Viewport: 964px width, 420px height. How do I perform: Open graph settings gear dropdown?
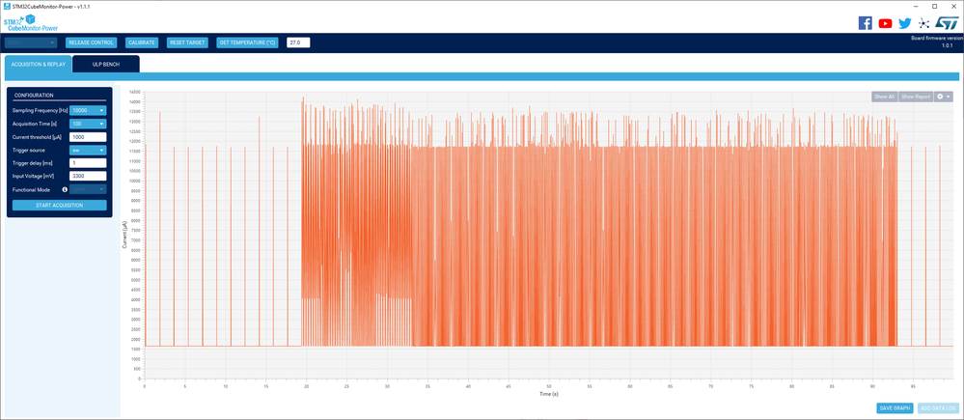tap(943, 97)
